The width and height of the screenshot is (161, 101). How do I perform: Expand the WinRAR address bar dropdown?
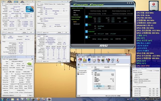click(129, 65)
